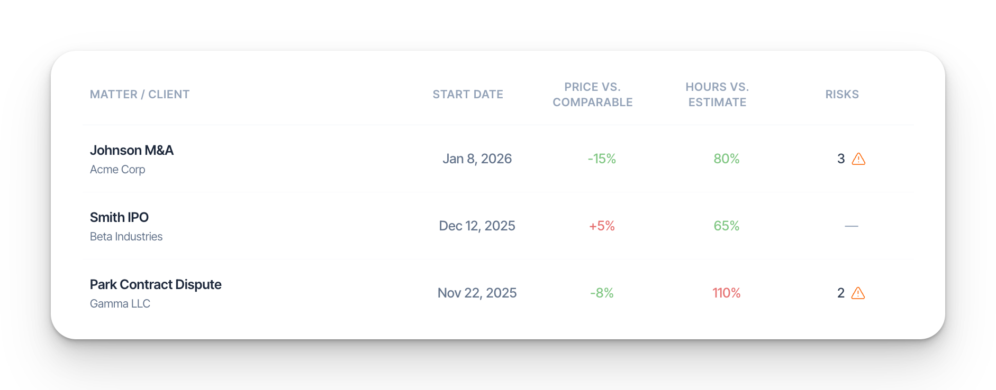Click the risk count "3" for Johnson M&A
This screenshot has height=390, width=996.
(x=840, y=159)
